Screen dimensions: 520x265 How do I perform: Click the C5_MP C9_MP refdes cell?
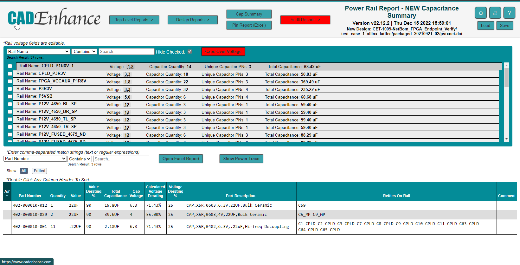pos(396,215)
